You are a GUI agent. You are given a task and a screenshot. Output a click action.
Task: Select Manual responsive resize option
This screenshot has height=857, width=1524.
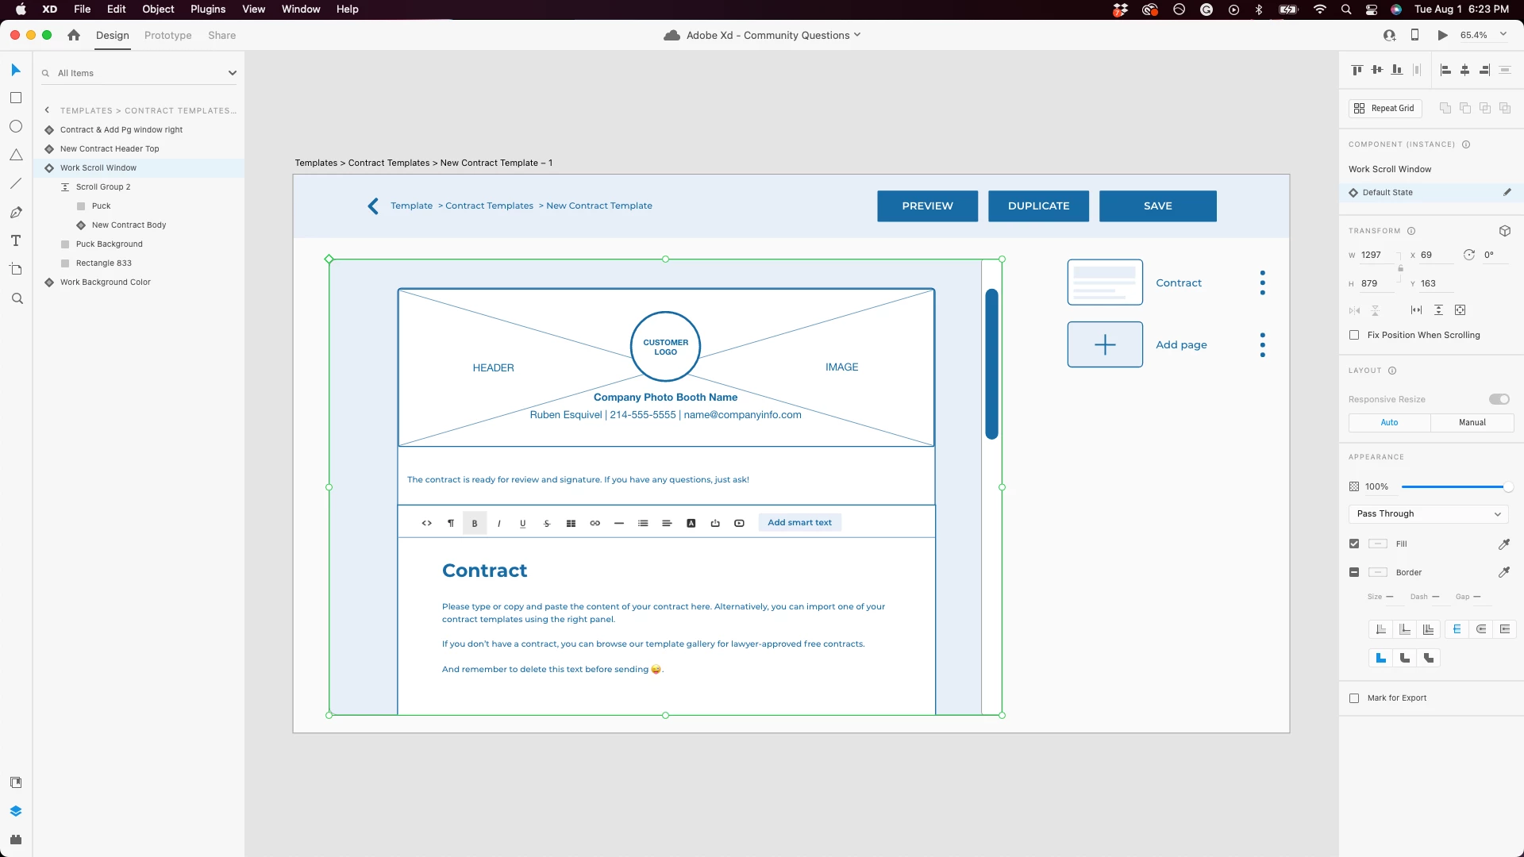pos(1472,422)
